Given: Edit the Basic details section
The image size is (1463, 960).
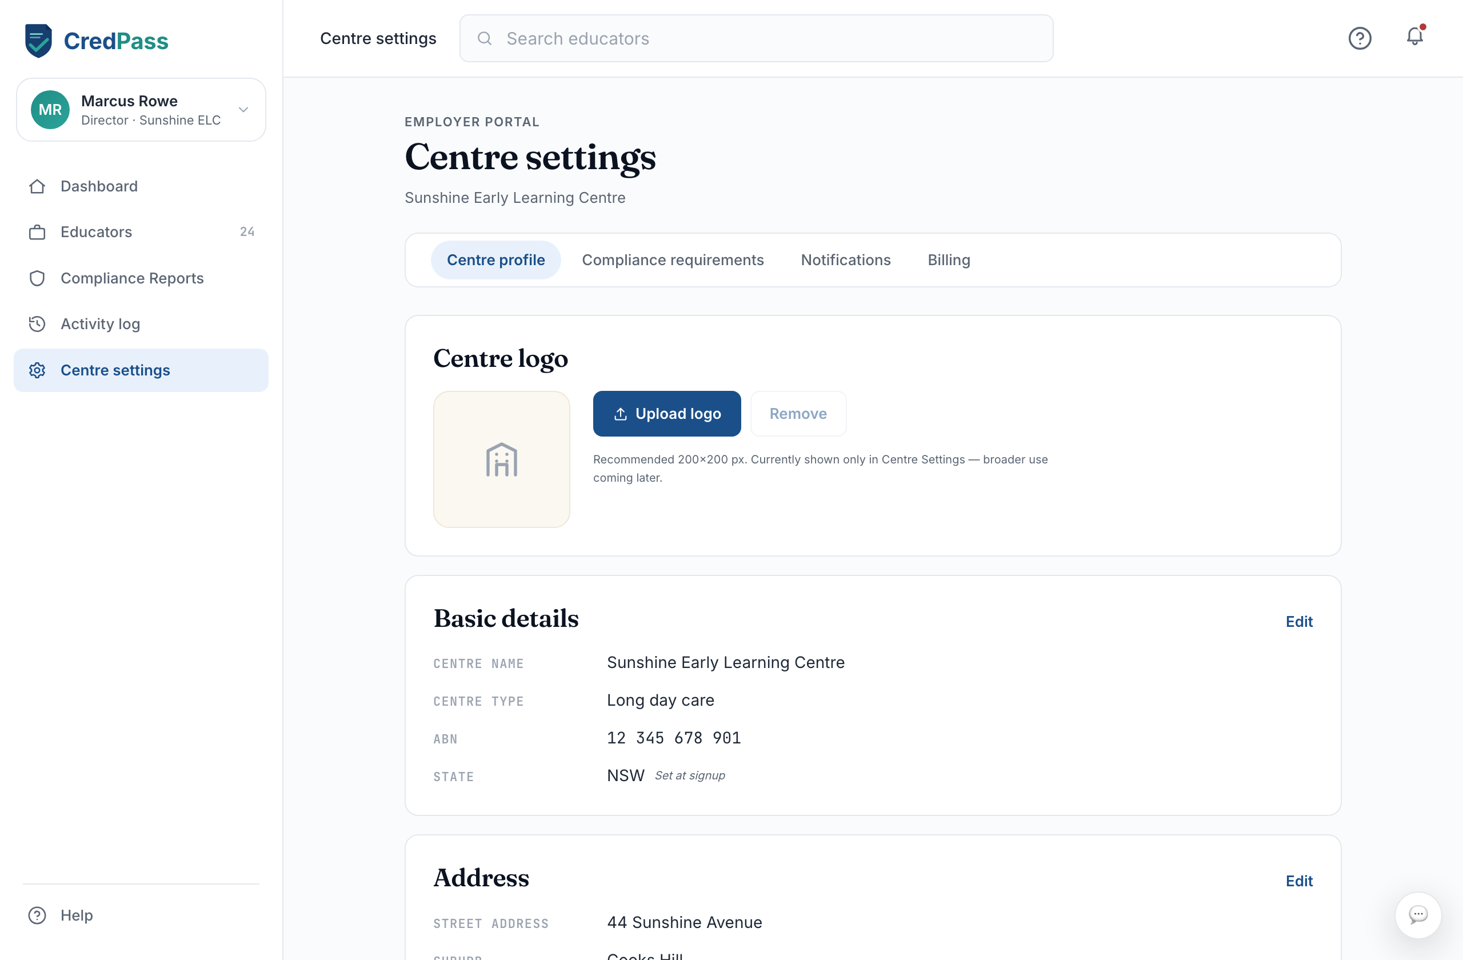Looking at the screenshot, I should [1299, 621].
